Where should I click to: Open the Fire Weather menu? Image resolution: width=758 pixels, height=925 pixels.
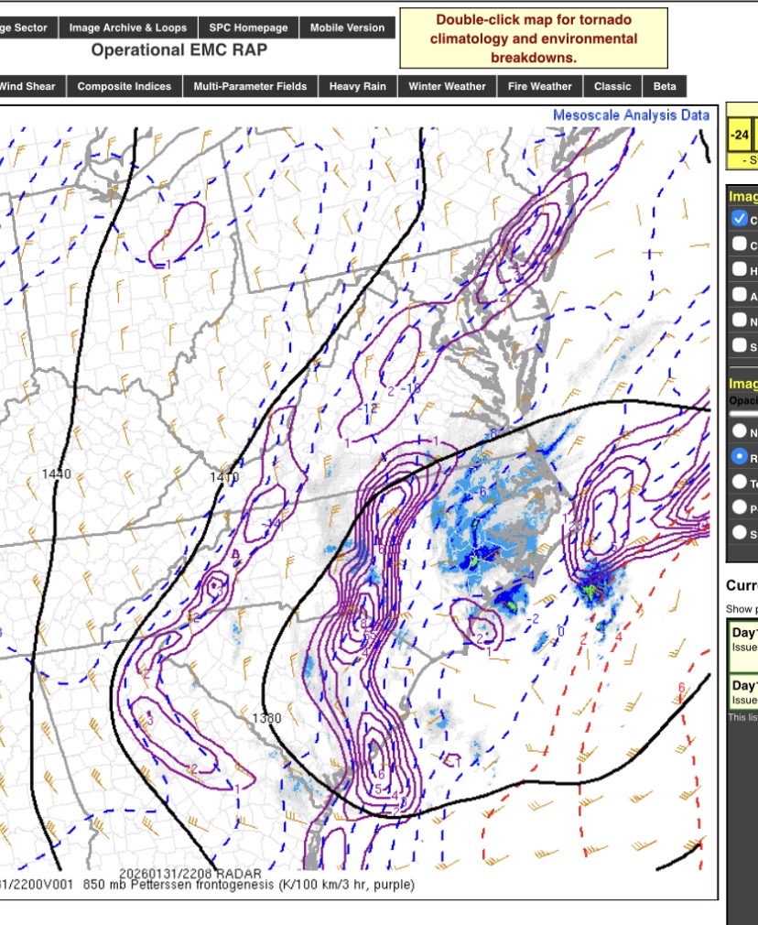pos(539,86)
